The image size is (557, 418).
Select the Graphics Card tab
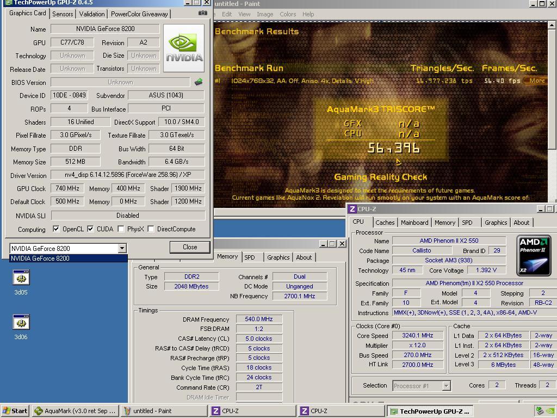(x=27, y=13)
